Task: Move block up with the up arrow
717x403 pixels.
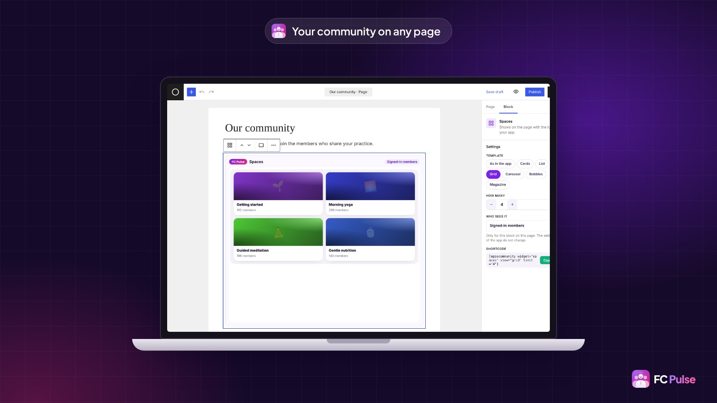Action: coord(242,145)
